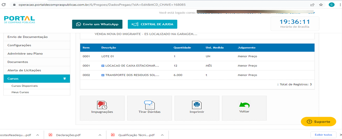Open Envio de Documentação menu item

(37, 37)
